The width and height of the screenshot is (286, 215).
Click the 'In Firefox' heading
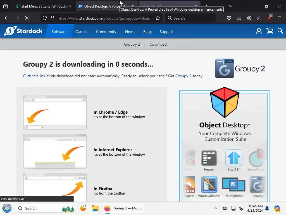[103, 188]
